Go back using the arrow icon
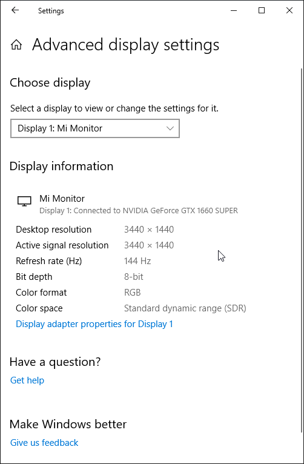 pyautogui.click(x=15, y=11)
